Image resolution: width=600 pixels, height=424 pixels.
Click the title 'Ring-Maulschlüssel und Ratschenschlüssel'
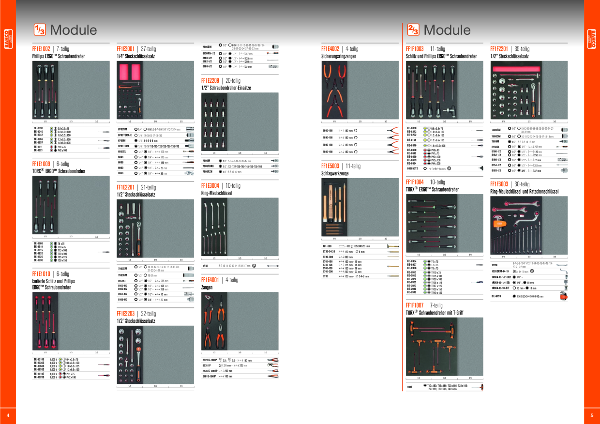[525, 192]
